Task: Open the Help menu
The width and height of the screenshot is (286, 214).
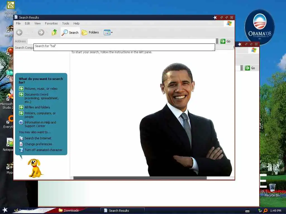Action: 77,23
